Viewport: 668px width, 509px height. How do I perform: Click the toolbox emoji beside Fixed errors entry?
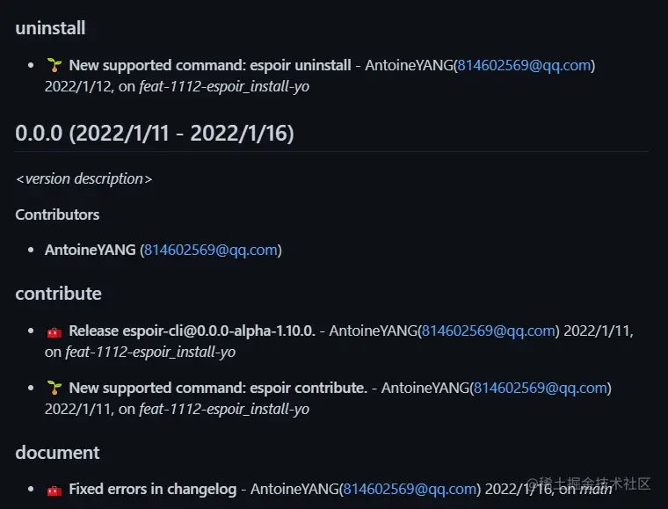point(54,490)
